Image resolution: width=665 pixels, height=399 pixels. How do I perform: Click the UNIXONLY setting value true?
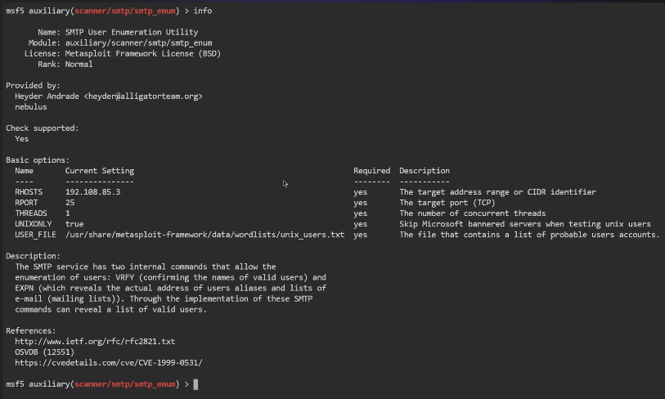74,224
